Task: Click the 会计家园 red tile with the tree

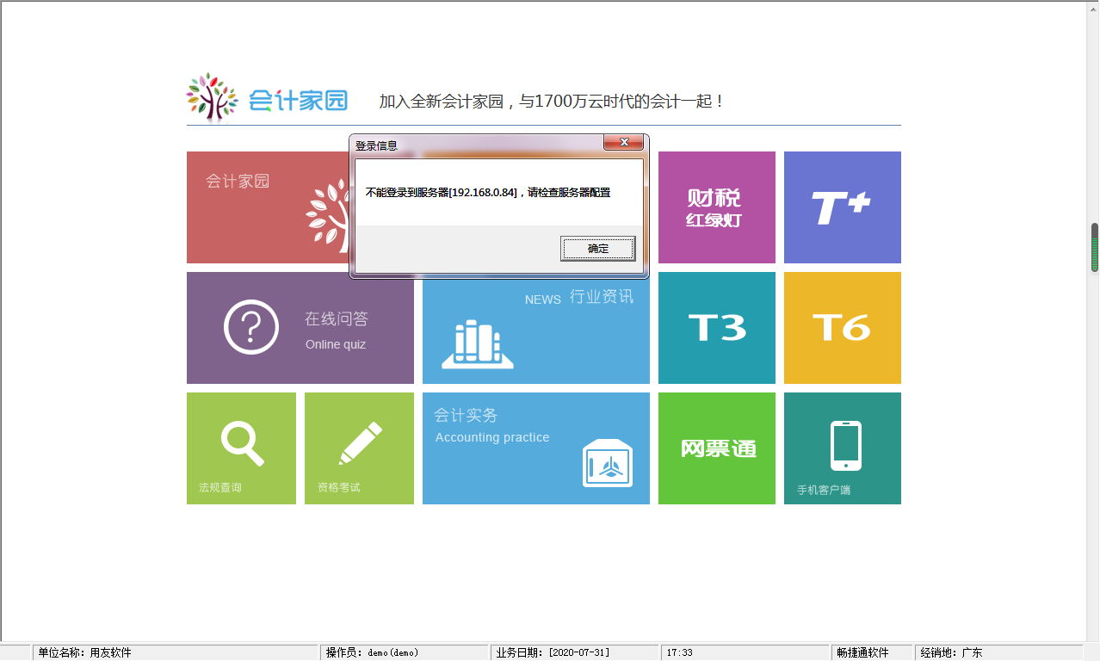Action: (268, 207)
